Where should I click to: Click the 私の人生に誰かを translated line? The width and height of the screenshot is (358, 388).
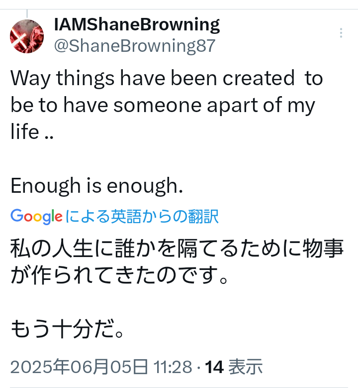(x=177, y=248)
